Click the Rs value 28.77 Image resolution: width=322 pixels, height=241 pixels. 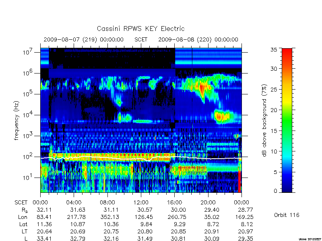[x=246, y=210]
